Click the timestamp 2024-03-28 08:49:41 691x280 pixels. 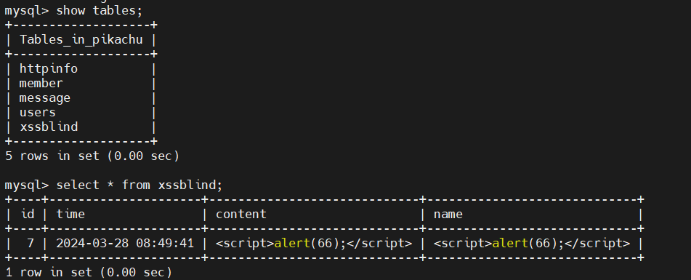[x=125, y=244]
